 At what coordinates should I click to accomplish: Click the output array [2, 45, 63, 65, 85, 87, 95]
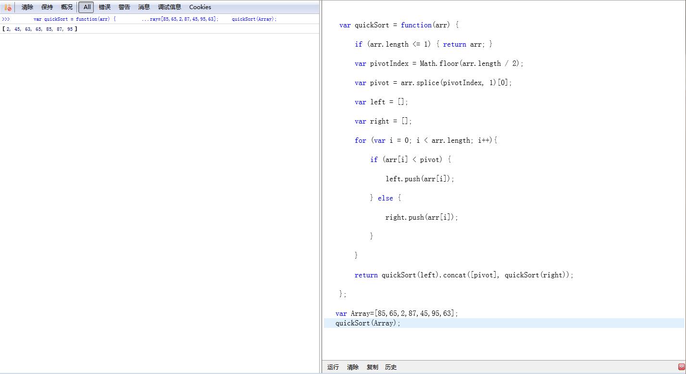point(39,29)
